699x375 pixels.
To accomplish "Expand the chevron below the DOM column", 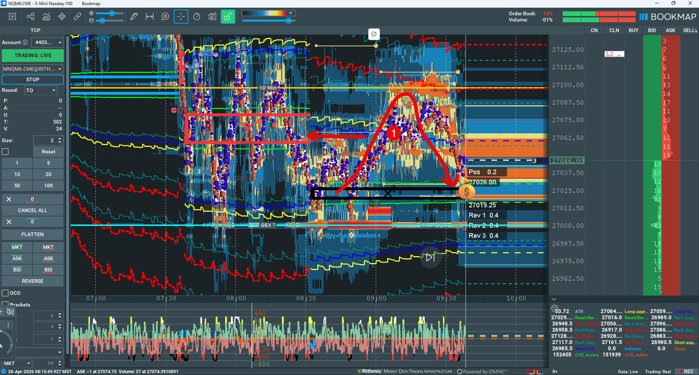I will coord(554,299).
